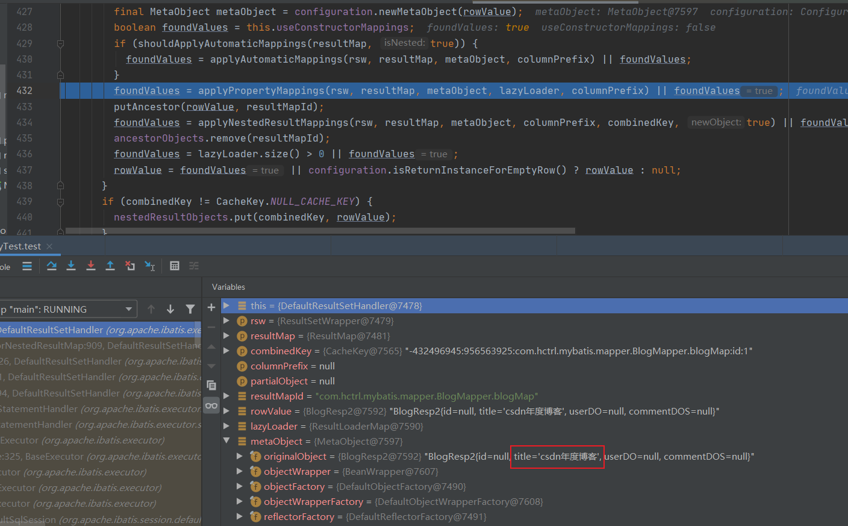
Task: Expand the resultMapId variable node
Action: click(226, 396)
